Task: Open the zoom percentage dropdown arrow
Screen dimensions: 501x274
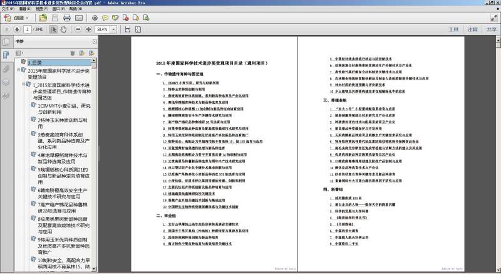Action: point(113,29)
